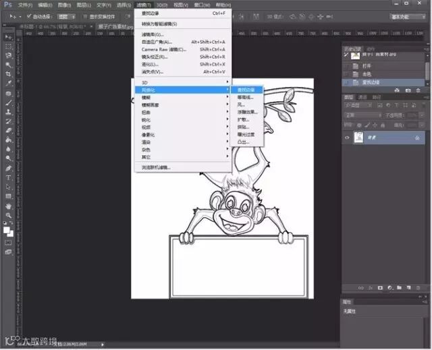
Task: Switch to the 通道 tab
Action: pos(362,97)
